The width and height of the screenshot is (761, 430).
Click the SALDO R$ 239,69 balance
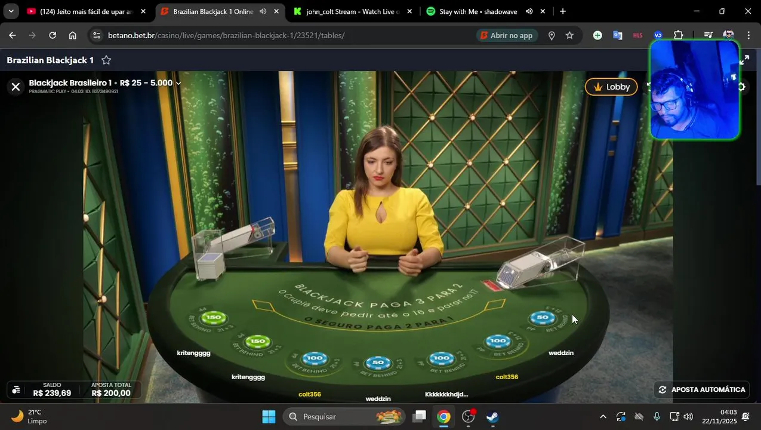pos(52,389)
